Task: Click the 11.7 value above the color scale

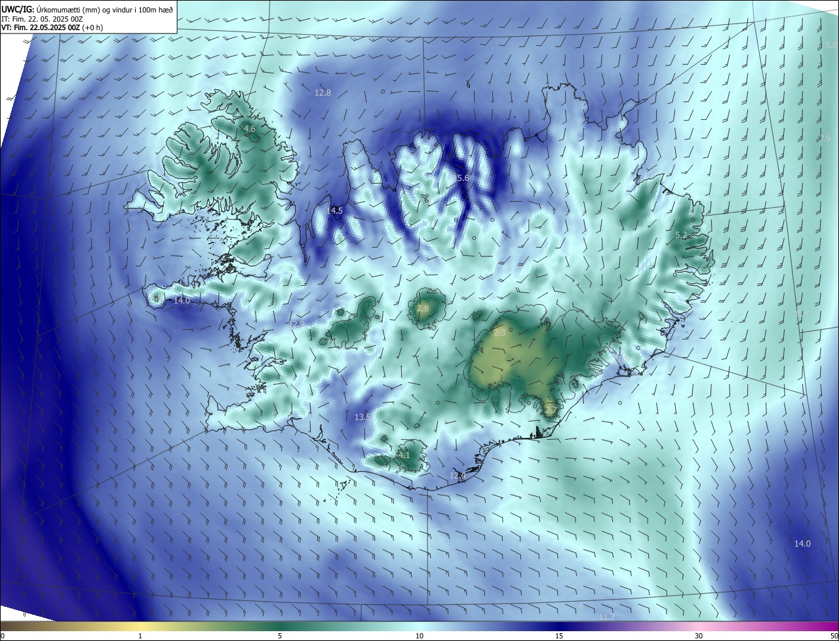Action: pos(607,617)
